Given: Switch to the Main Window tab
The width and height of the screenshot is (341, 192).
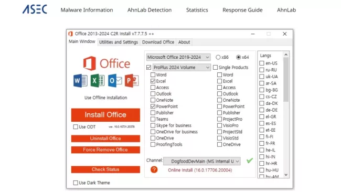Looking at the screenshot, I should [x=82, y=41].
